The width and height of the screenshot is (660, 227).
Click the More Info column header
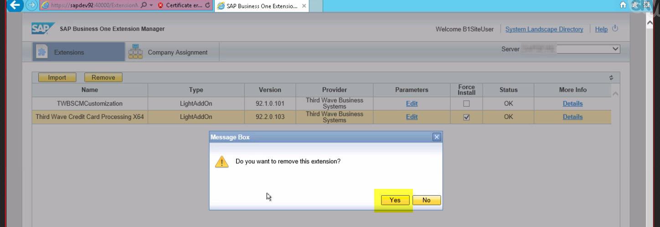[x=572, y=90]
